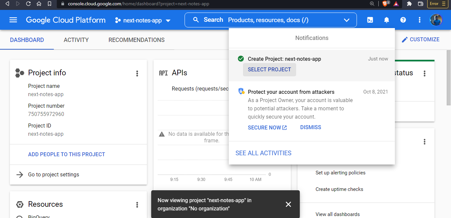The image size is (451, 218).
Task: Open the hamburger navigation menu
Action: pos(13,20)
